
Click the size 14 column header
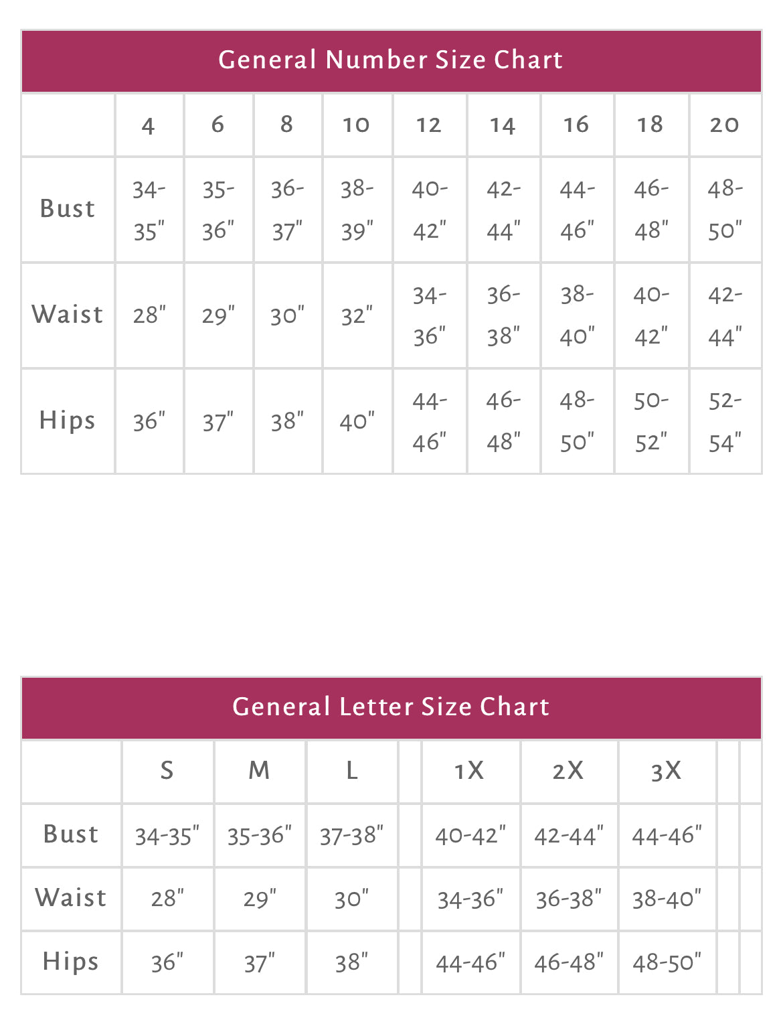[x=503, y=125]
